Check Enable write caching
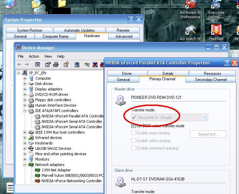 [x=133, y=140]
